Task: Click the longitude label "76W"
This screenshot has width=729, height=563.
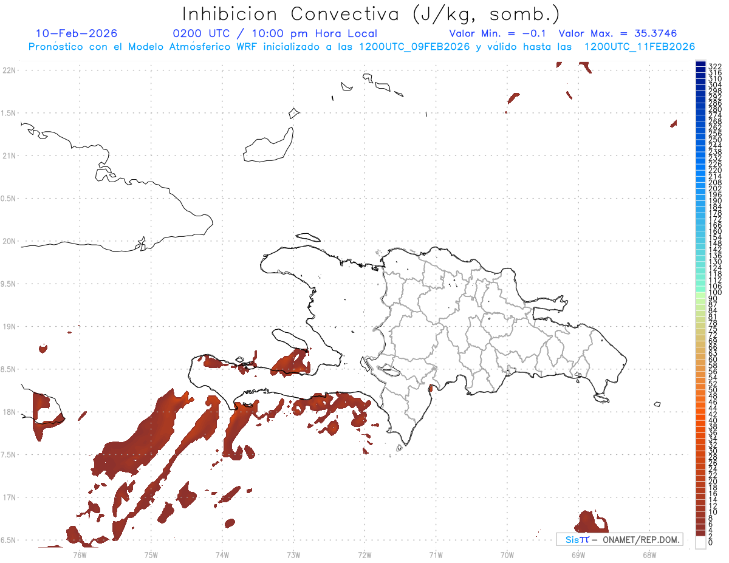Action: 80,554
